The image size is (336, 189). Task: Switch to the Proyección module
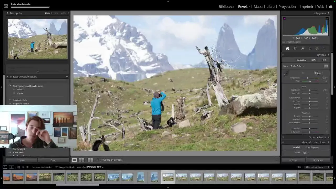287,7
